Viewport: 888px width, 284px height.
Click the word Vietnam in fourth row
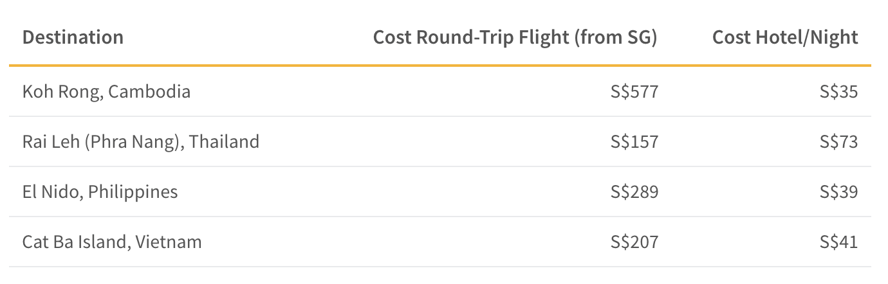[x=169, y=242]
